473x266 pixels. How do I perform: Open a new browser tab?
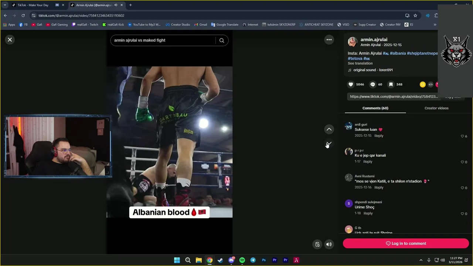130,5
